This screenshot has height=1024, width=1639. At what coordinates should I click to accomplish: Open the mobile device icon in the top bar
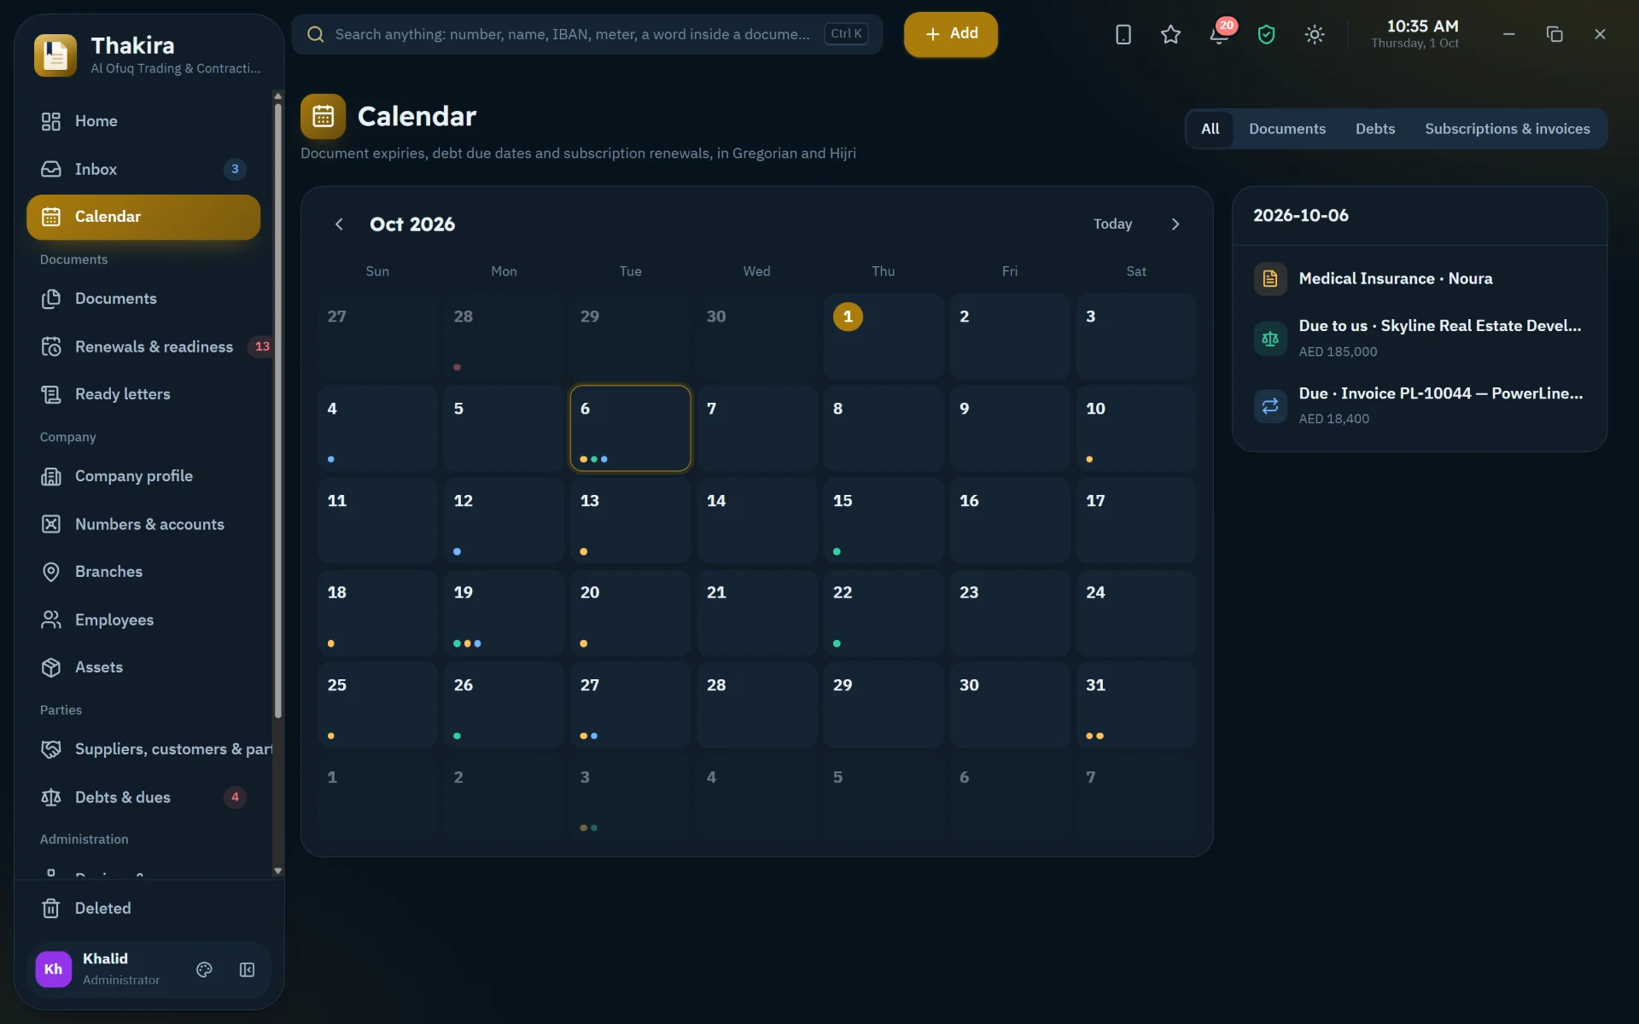[x=1123, y=34]
